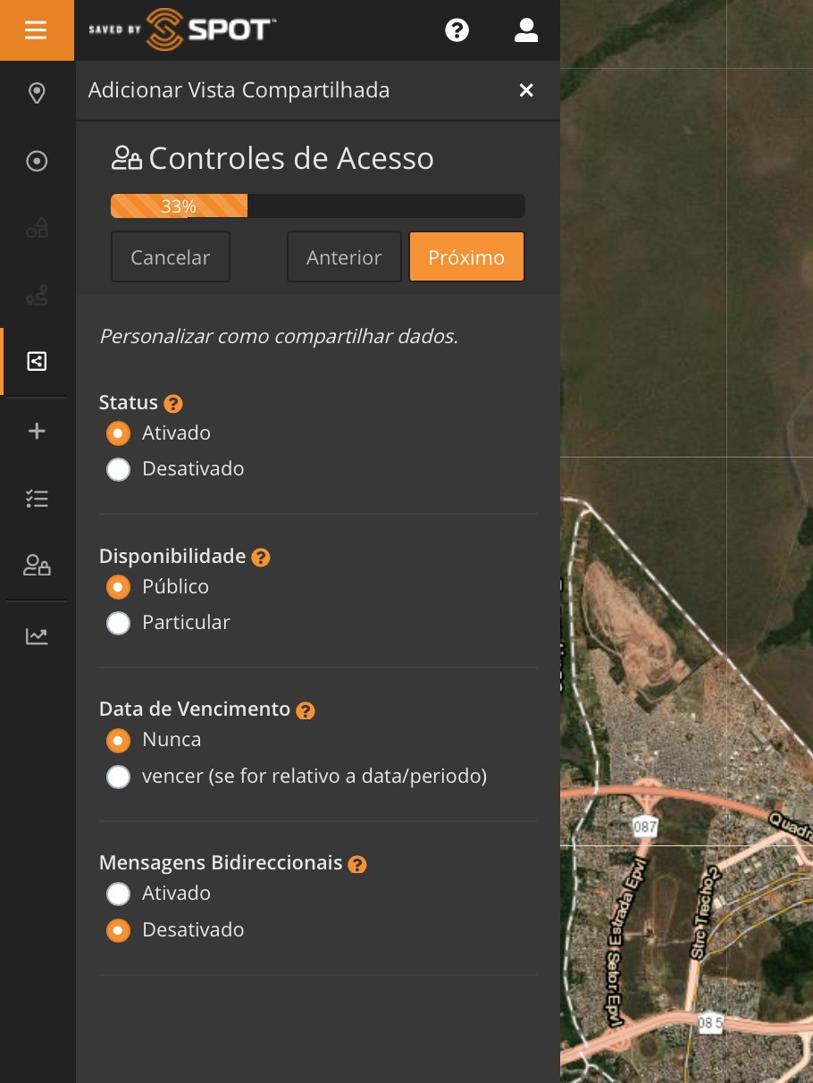The width and height of the screenshot is (813, 1083).
Task: Click the Próximo button
Action: (x=466, y=257)
